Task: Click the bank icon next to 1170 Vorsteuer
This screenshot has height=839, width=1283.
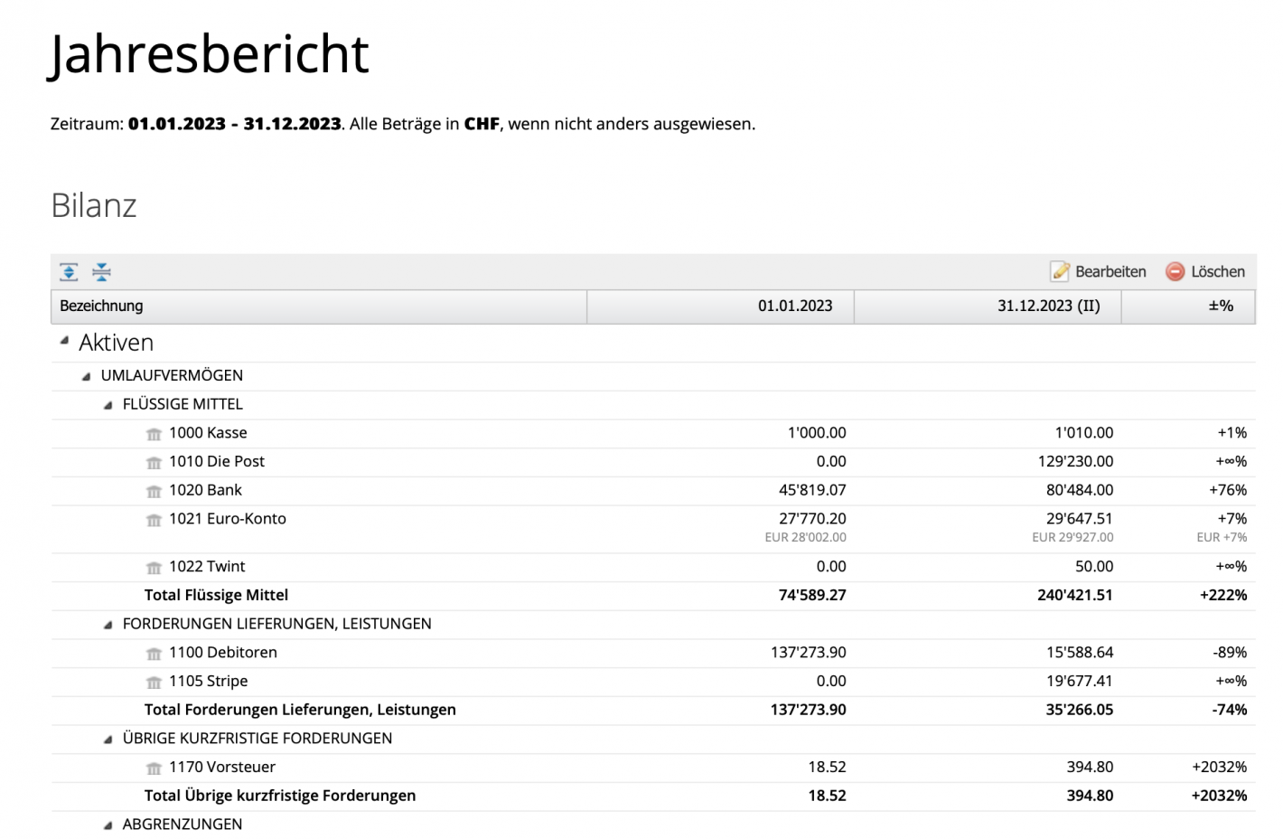Action: pyautogui.click(x=153, y=768)
